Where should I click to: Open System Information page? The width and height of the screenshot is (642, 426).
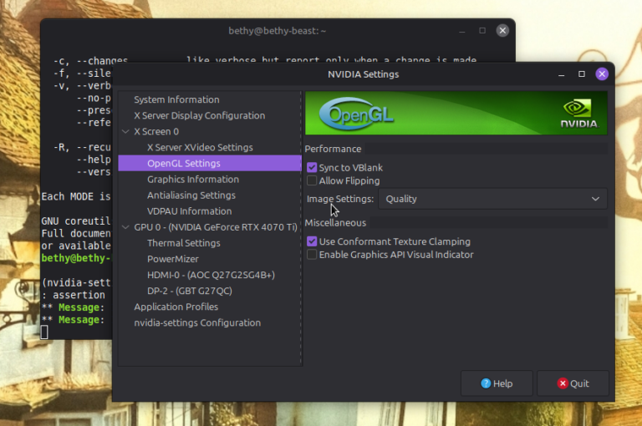(176, 99)
